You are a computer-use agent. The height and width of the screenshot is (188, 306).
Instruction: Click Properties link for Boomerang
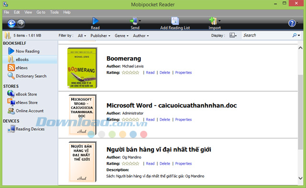[184, 73]
